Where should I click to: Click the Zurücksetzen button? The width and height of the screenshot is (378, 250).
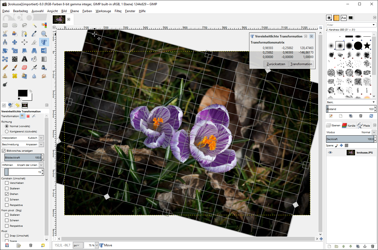276,64
